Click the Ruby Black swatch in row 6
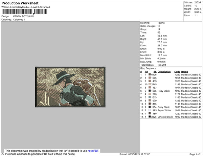 click(150, 91)
